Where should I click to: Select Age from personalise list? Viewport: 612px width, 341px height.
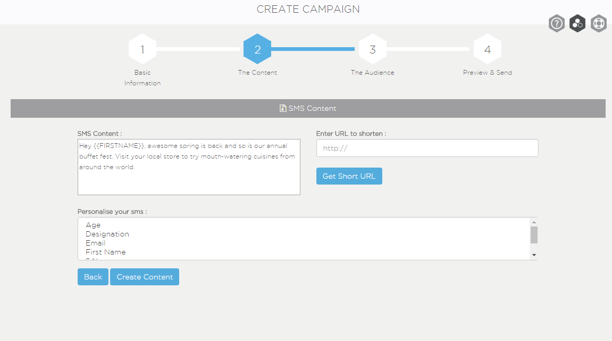tap(93, 225)
